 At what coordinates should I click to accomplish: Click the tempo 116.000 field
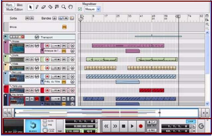[73, 131]
